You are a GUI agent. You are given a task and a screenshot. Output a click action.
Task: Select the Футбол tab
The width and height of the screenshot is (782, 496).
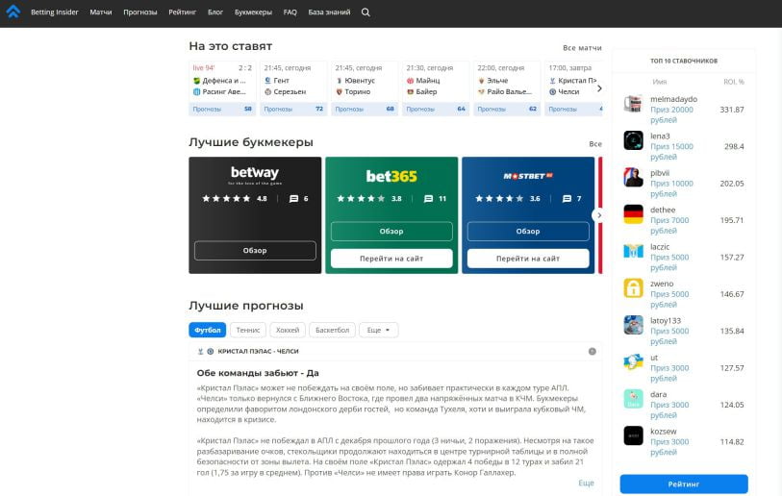click(208, 330)
